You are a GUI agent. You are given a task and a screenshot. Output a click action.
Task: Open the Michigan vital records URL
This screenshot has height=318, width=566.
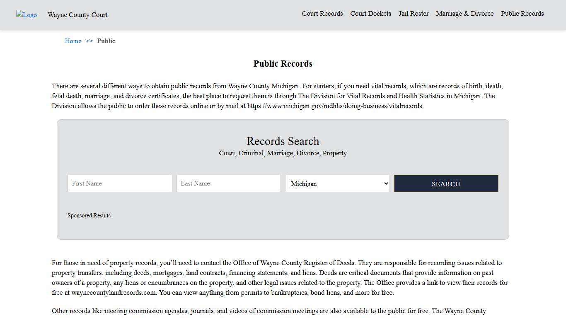tap(334, 106)
